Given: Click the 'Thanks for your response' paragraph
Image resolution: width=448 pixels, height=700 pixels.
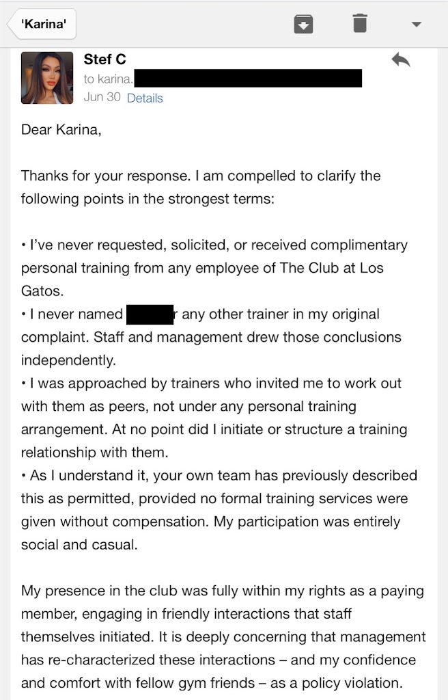Looking at the screenshot, I should click(201, 187).
